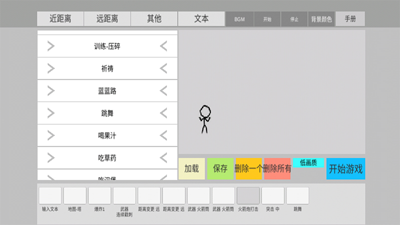Viewport: 400px width, 225px height.
Task: Open the 背景颜色 background color picker
Action: click(321, 19)
